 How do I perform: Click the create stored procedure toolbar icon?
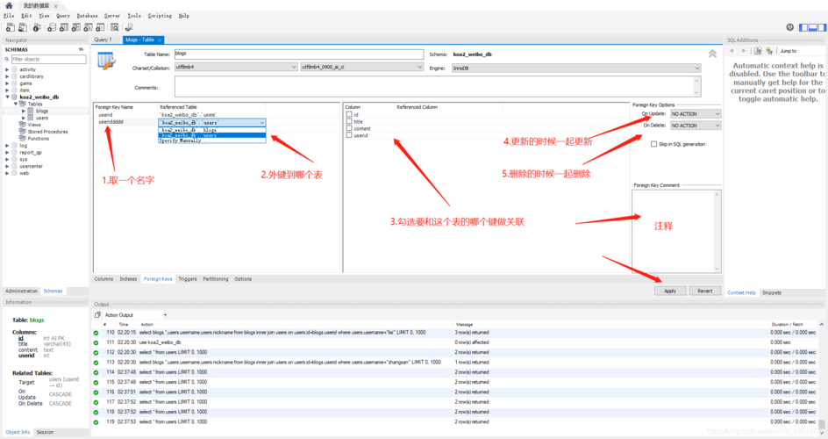coord(89,27)
